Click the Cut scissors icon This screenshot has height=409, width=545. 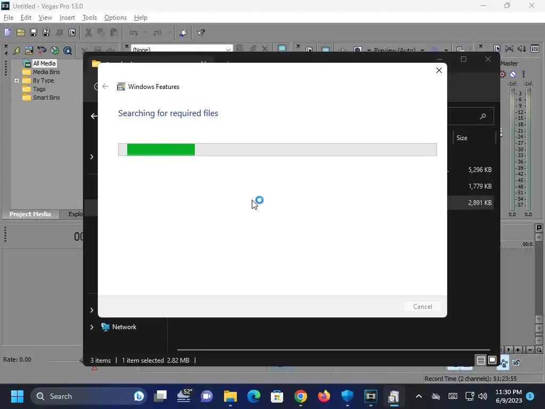click(x=89, y=32)
